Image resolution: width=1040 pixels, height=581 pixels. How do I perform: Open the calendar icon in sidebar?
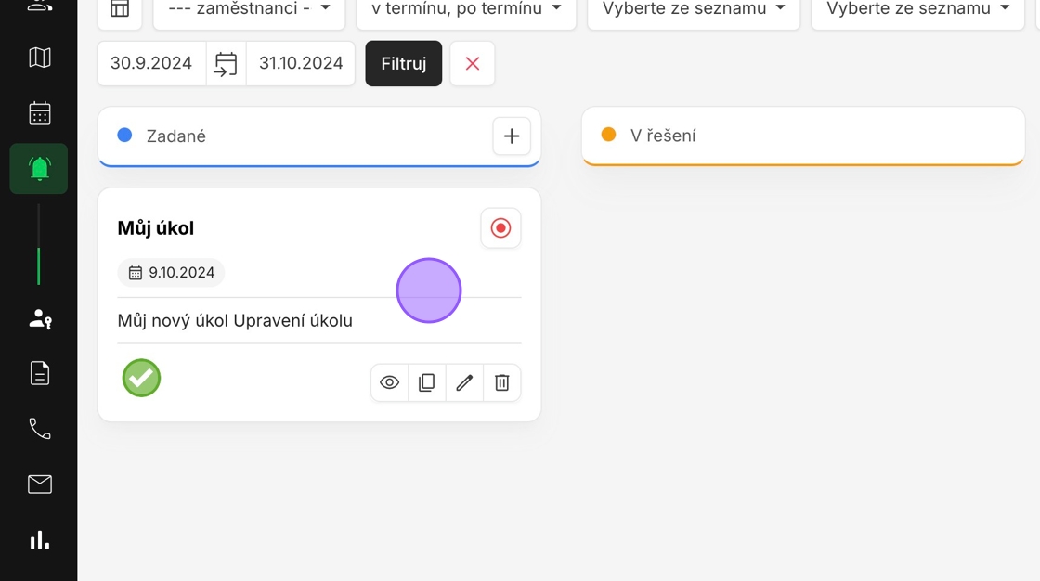(x=40, y=113)
